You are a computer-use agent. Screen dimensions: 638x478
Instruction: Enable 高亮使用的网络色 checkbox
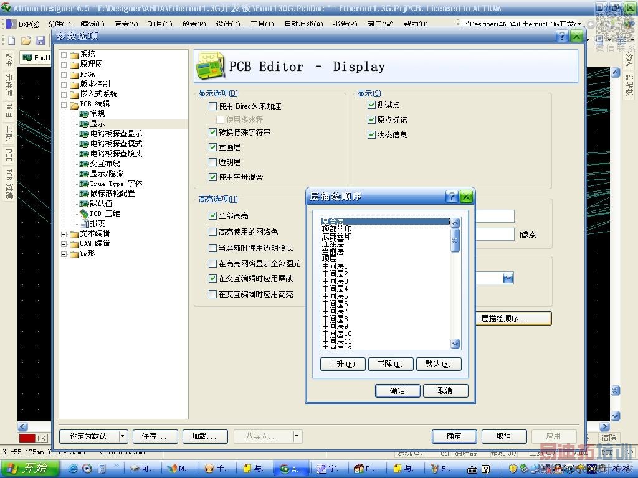[212, 232]
